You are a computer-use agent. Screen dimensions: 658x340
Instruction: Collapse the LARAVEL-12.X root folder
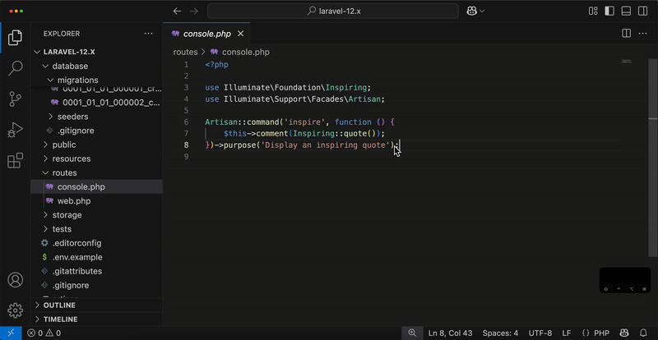click(96, 52)
